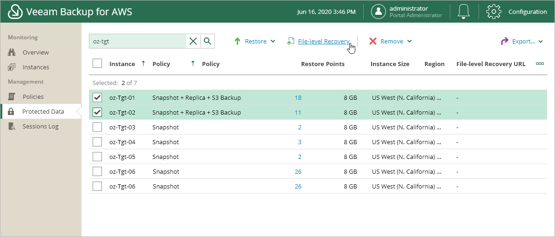Expand the Export dropdown chevron
The image size is (555, 237).
click(x=541, y=42)
